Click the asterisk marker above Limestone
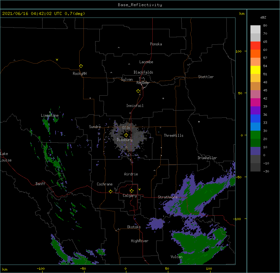The width and height of the screenshot is (280, 273). [50, 112]
